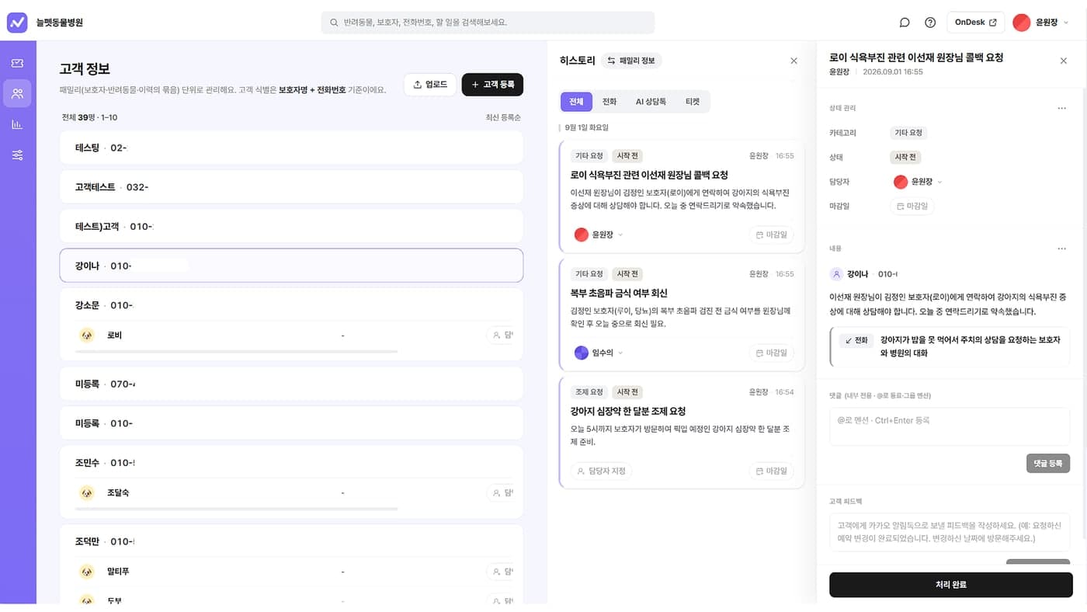Viewport: 1087px width, 612px height.
Task: Open the 담당자 윤원장 dropdown in detail panel
Action: coord(919,182)
